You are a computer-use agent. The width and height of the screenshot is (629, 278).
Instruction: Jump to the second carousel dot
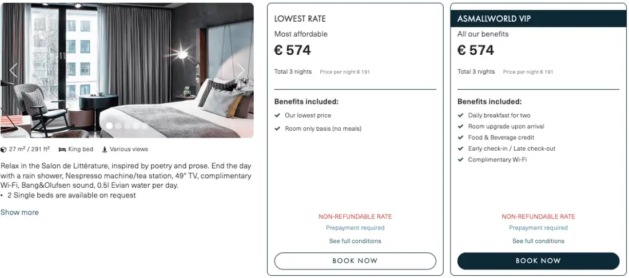coord(118,126)
